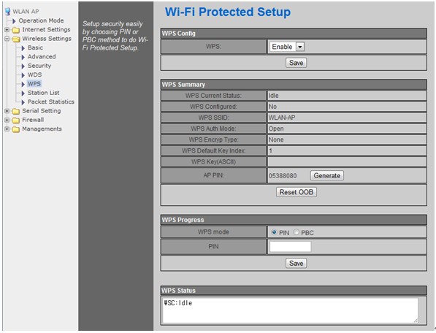Open the Packet Statistics page

[51, 102]
